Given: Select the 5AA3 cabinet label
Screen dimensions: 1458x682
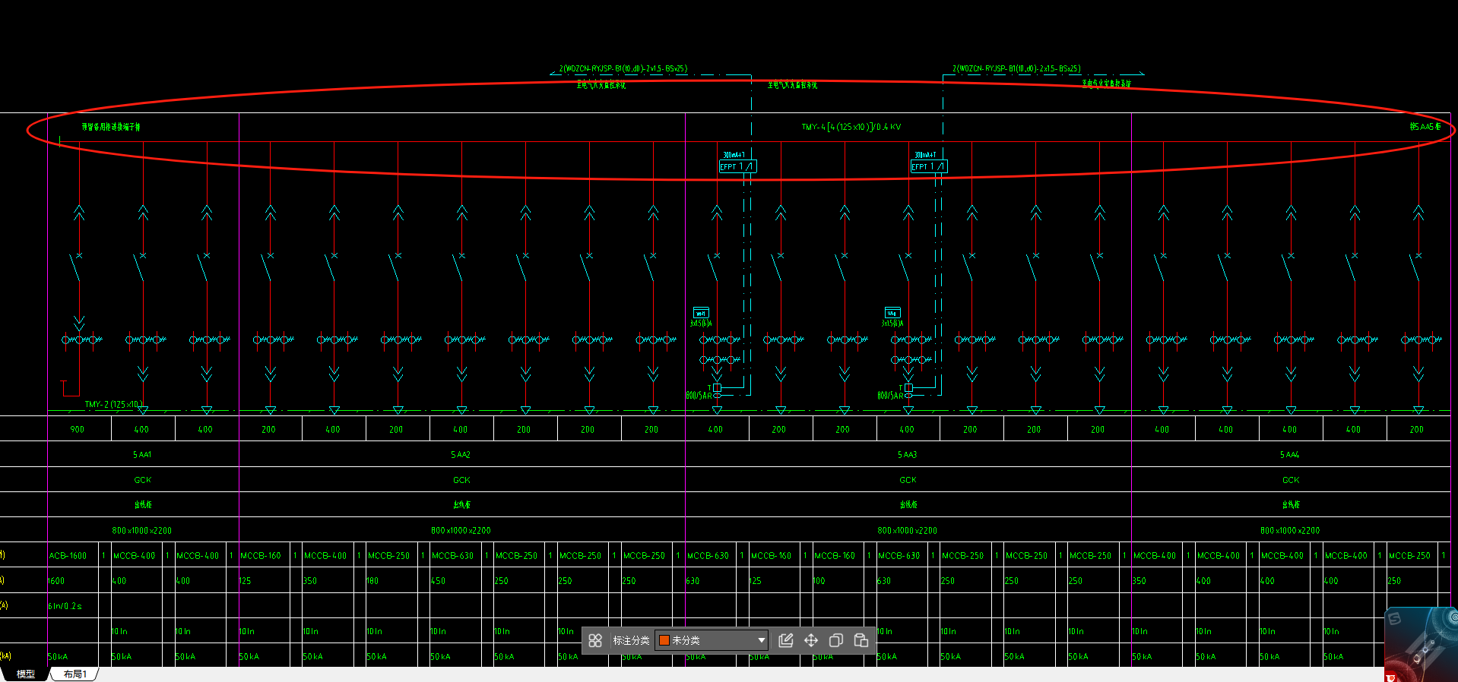Looking at the screenshot, I should tap(908, 455).
